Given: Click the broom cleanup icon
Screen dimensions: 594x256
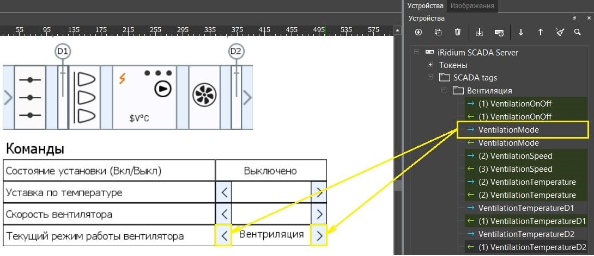Looking at the screenshot, I should pos(560,33).
